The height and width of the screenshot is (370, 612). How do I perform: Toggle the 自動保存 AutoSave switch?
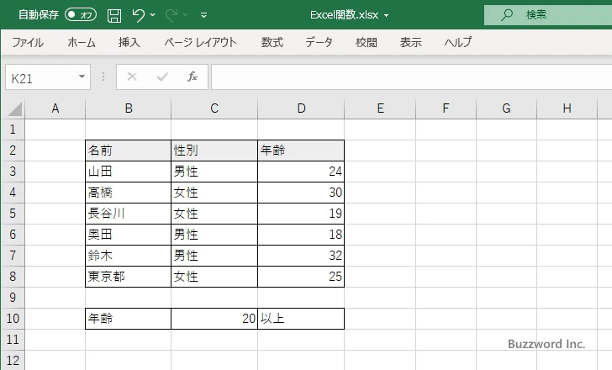click(x=81, y=15)
